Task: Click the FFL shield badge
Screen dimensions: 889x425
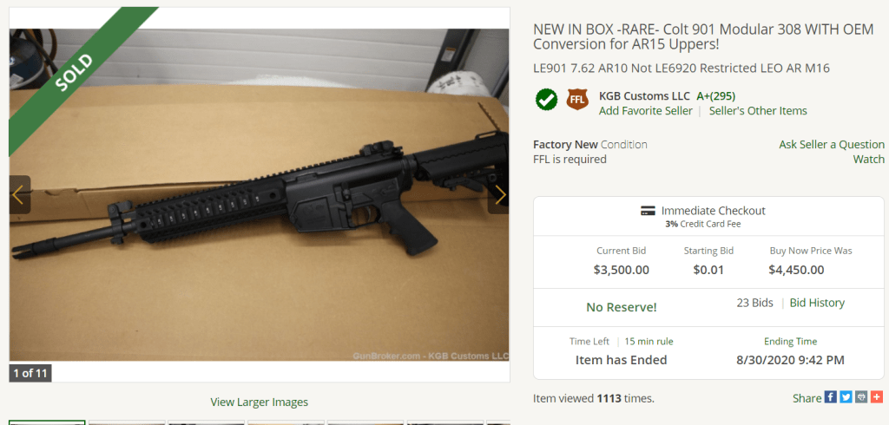Action: click(577, 99)
